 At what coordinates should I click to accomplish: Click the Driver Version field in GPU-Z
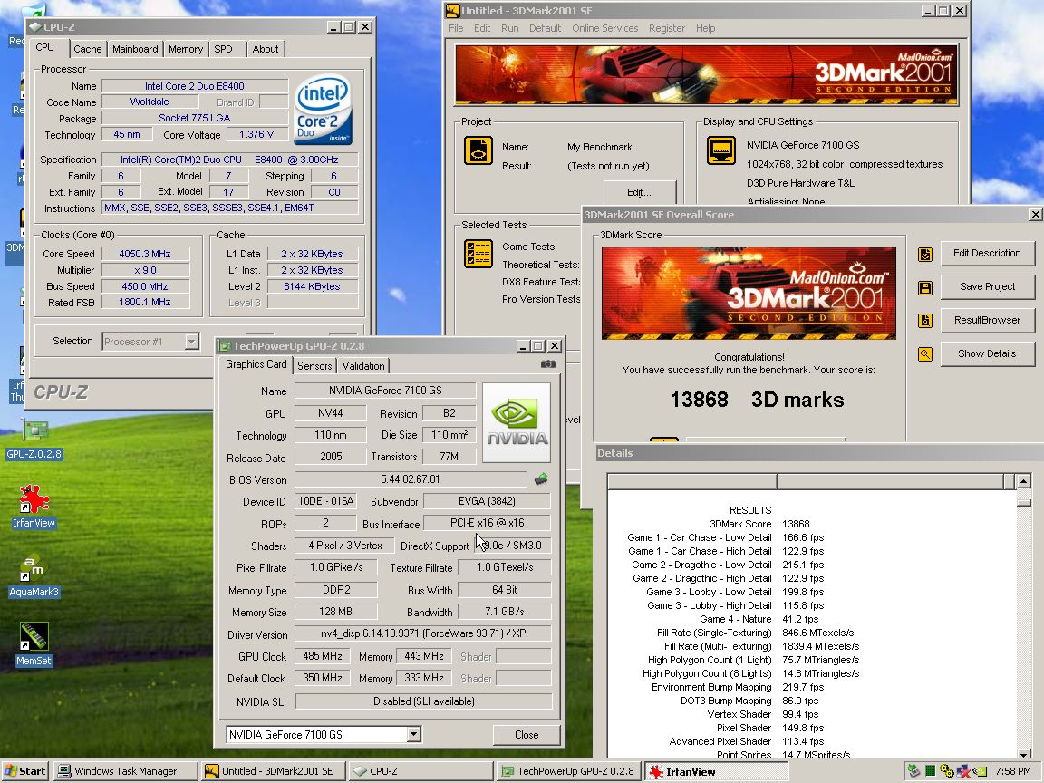(x=423, y=633)
